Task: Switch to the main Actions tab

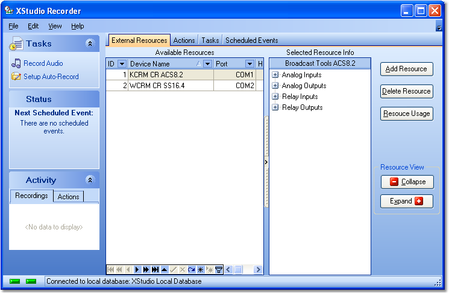Action: [184, 40]
